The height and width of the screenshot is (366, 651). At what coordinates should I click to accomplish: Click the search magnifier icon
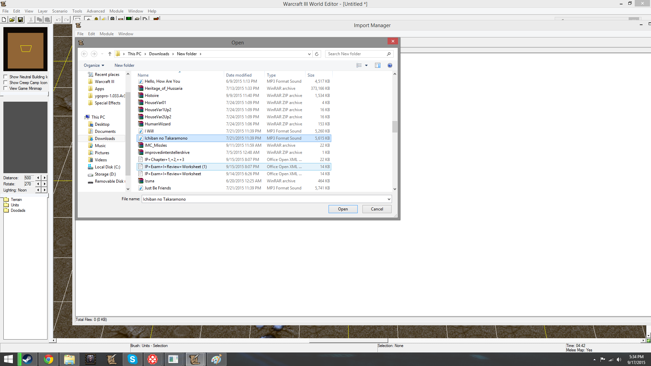pos(389,54)
